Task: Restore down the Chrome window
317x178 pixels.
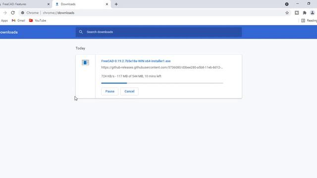Action: click(309, 4)
